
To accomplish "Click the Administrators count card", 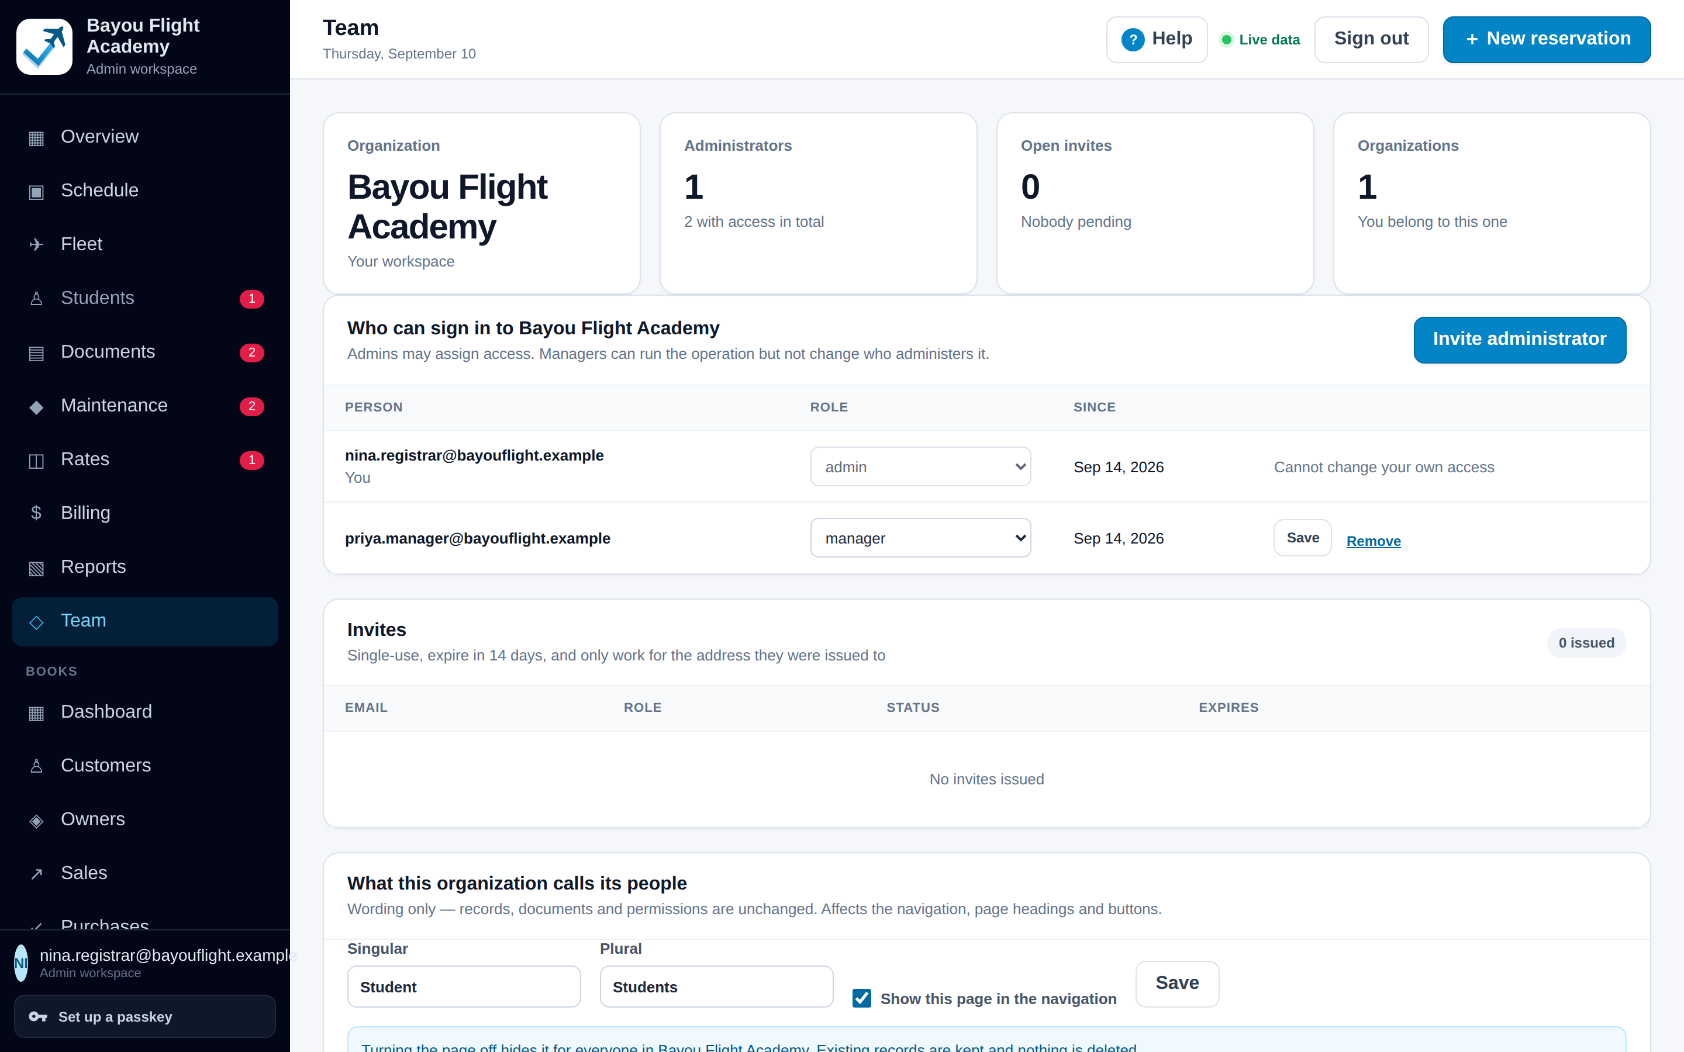I will pyautogui.click(x=819, y=203).
